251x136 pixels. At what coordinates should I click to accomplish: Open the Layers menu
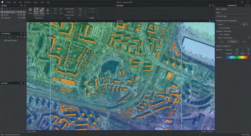click(35, 2)
